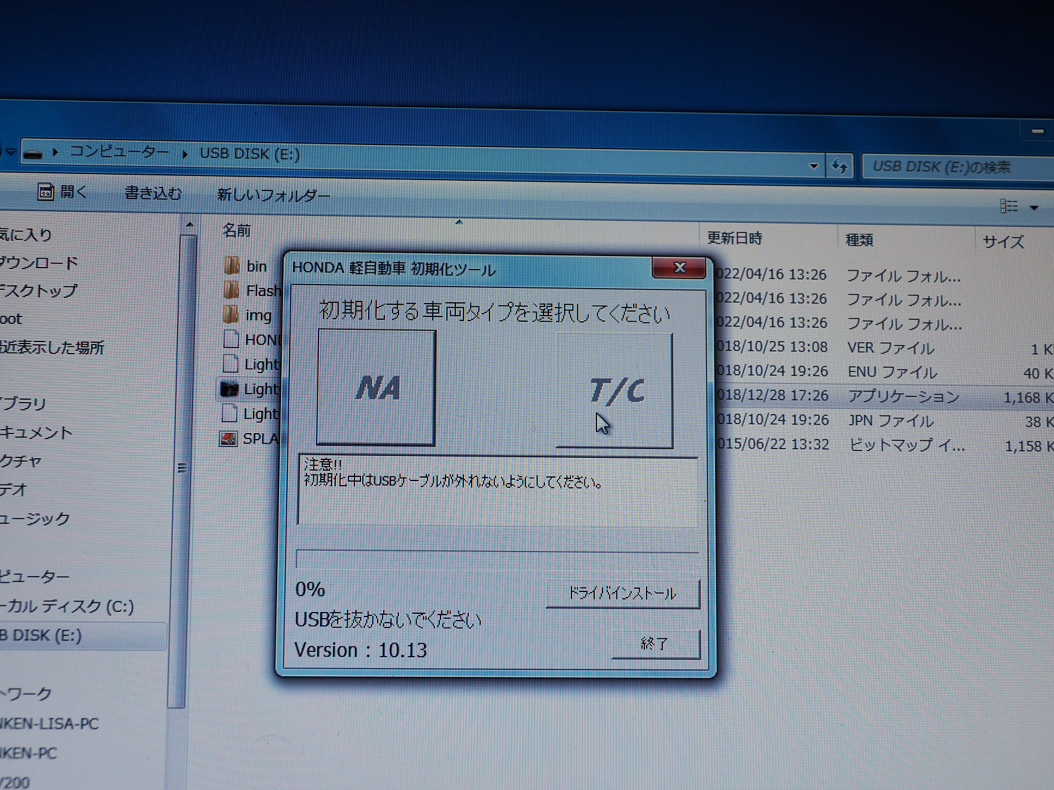Minimize the Explorer window
This screenshot has height=790, width=1054.
pyautogui.click(x=1037, y=131)
